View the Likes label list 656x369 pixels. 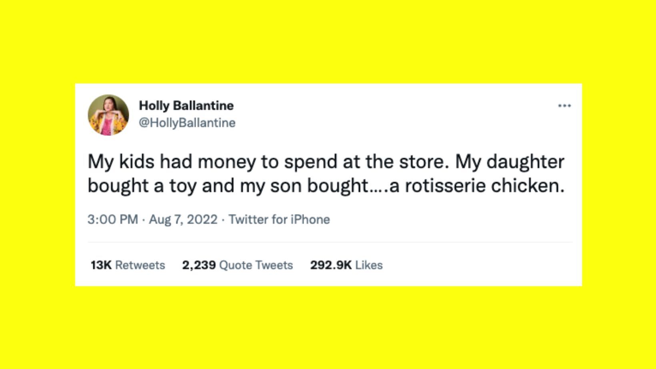(x=369, y=265)
